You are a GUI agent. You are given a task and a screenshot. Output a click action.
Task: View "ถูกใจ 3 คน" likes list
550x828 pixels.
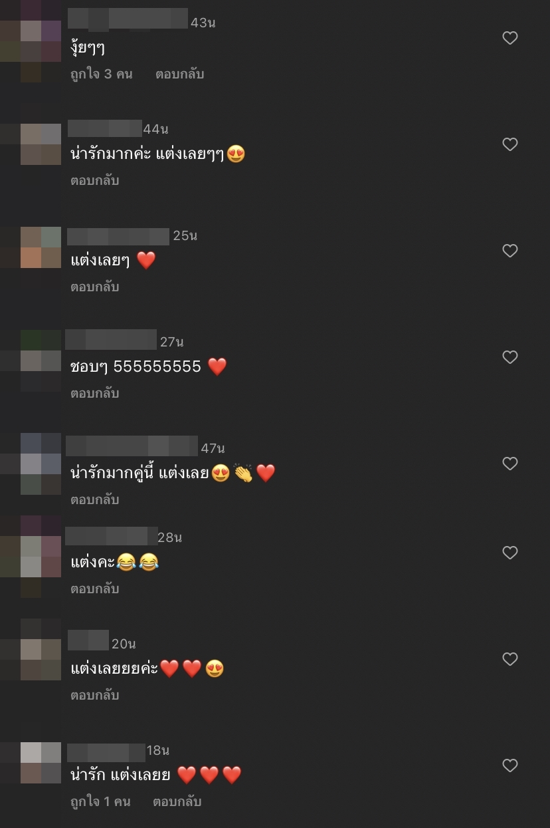102,74
